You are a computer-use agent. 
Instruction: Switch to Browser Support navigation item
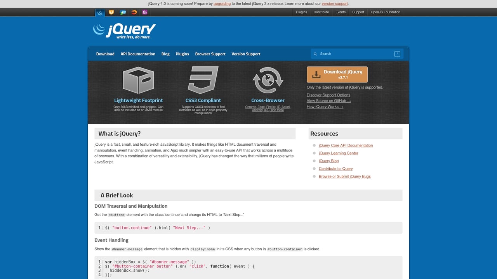210,54
